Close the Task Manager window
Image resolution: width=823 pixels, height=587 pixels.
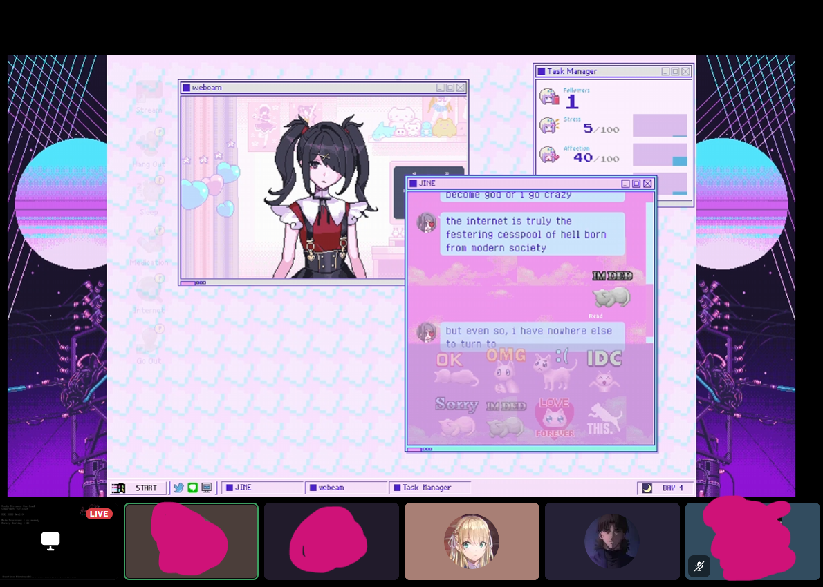click(685, 71)
